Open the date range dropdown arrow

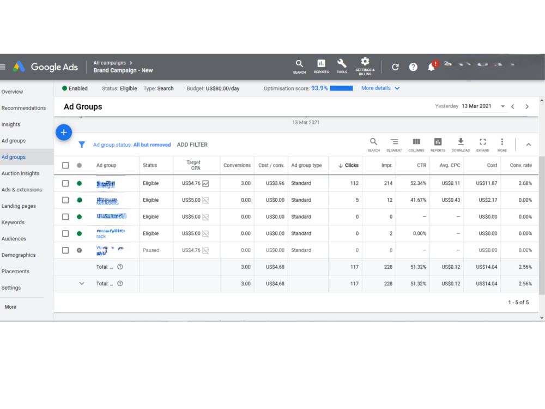click(502, 106)
